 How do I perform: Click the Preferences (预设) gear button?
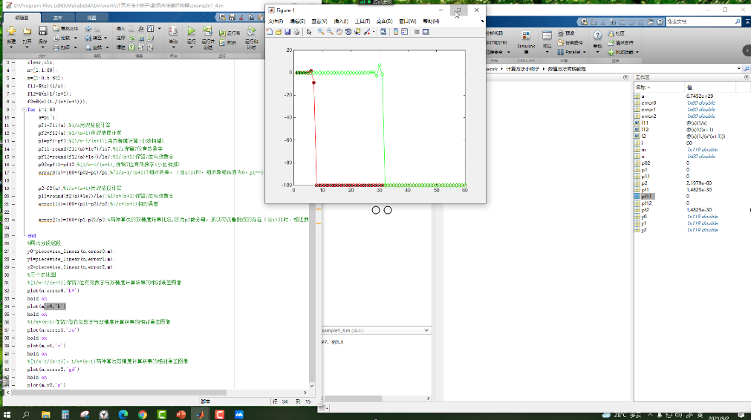tap(567, 33)
